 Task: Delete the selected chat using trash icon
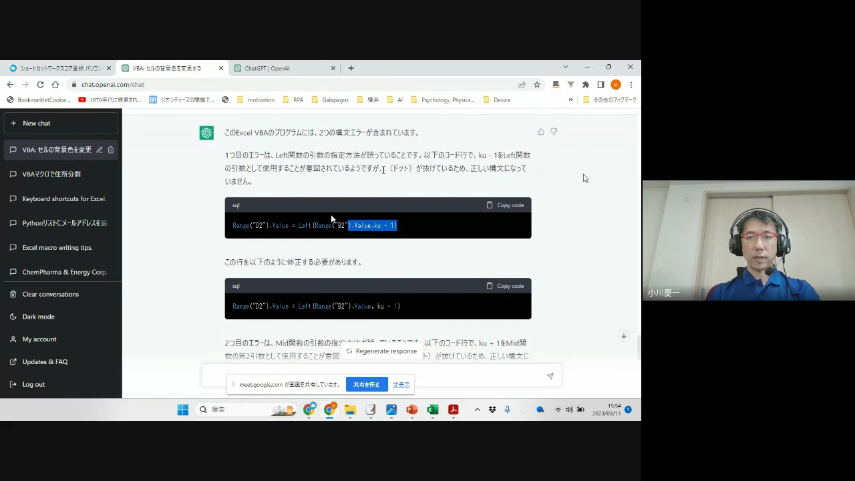[111, 150]
